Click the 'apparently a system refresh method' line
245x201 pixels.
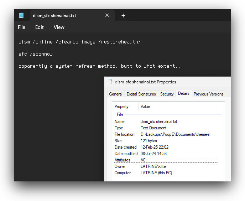coord(101,66)
